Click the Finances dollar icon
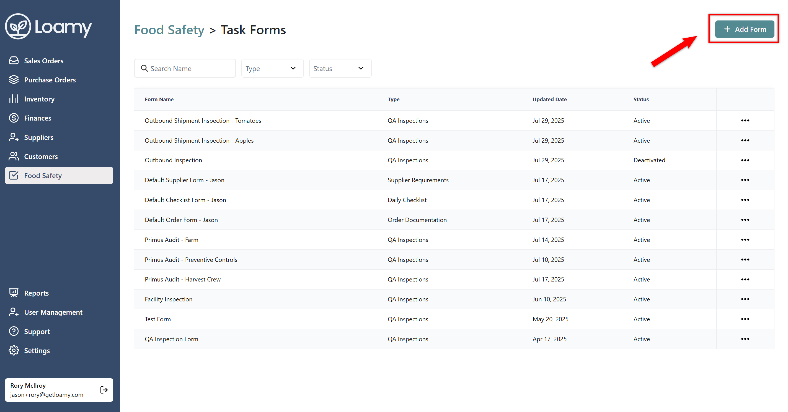This screenshot has height=412, width=788. (14, 118)
